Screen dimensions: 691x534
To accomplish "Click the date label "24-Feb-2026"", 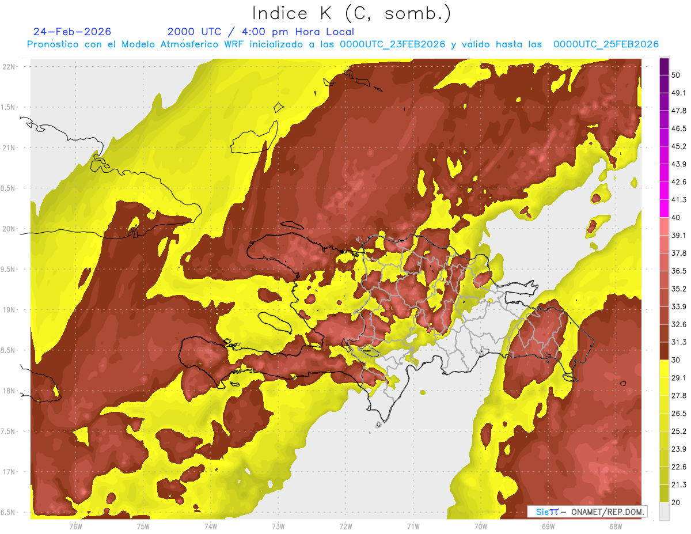I will 72,32.
